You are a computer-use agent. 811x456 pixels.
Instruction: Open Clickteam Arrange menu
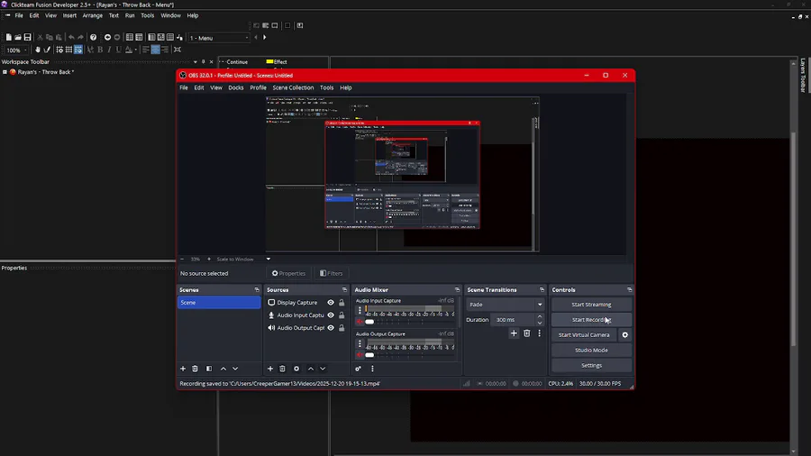[x=93, y=15]
